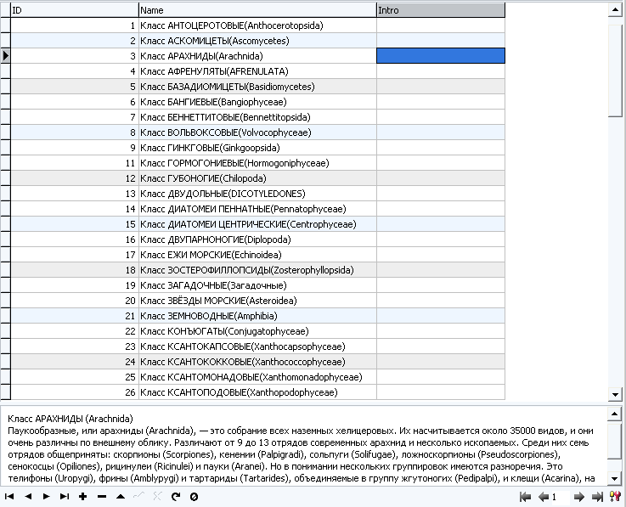
Task: Go to previous record arrow
Action: 27,496
